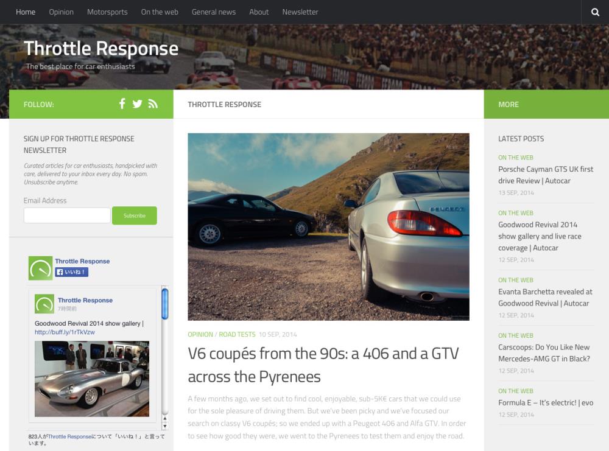Viewport: 609px width, 451px height.
Task: Follow the buff.ly/1rTkVzw link
Action: 65,332
